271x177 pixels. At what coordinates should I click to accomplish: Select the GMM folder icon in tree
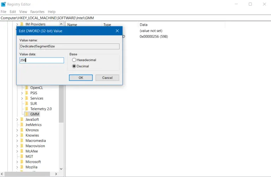pyautogui.click(x=26, y=114)
